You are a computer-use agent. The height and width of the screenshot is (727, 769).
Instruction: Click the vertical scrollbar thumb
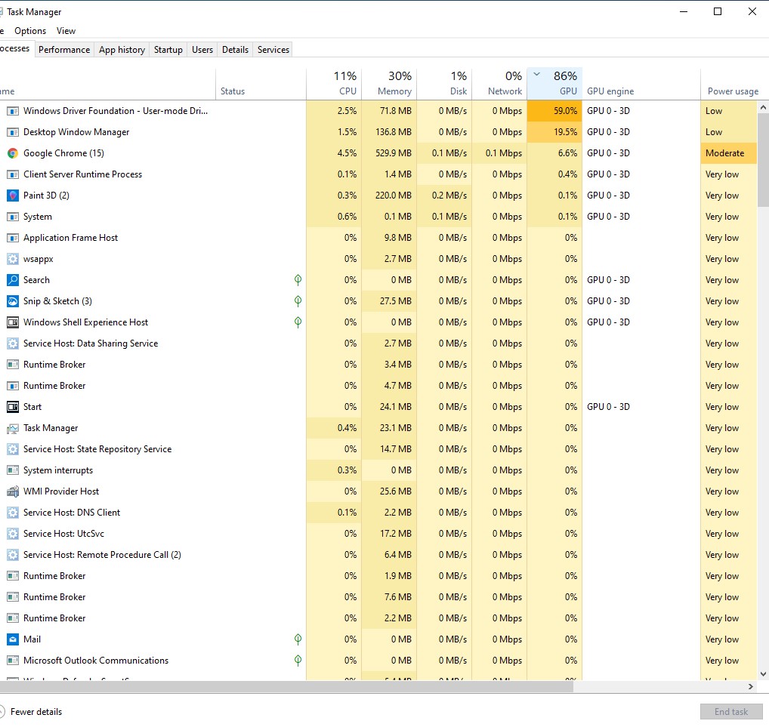(763, 159)
